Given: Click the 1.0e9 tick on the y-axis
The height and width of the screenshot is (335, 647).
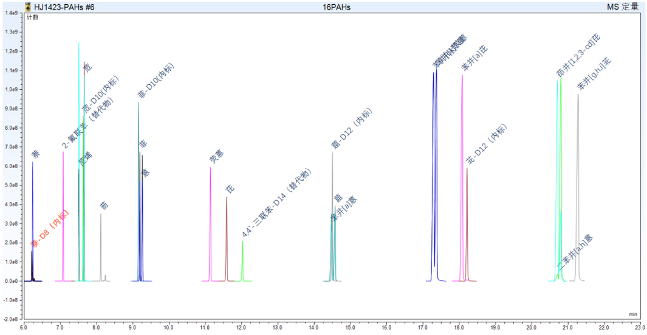Looking at the screenshot, I should coord(11,89).
